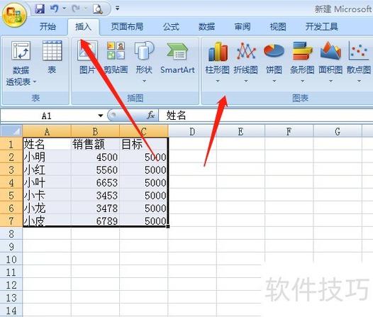Switch to the 插入 tab

click(x=83, y=26)
